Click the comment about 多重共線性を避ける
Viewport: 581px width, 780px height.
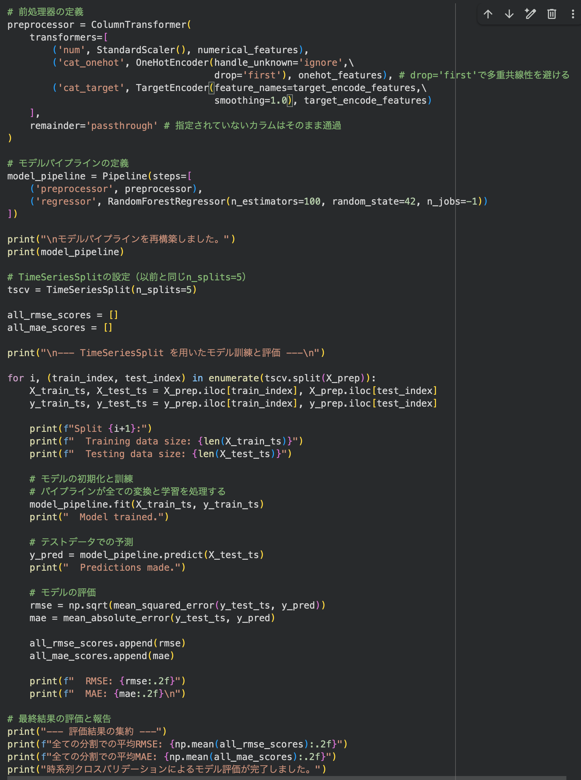(x=484, y=75)
